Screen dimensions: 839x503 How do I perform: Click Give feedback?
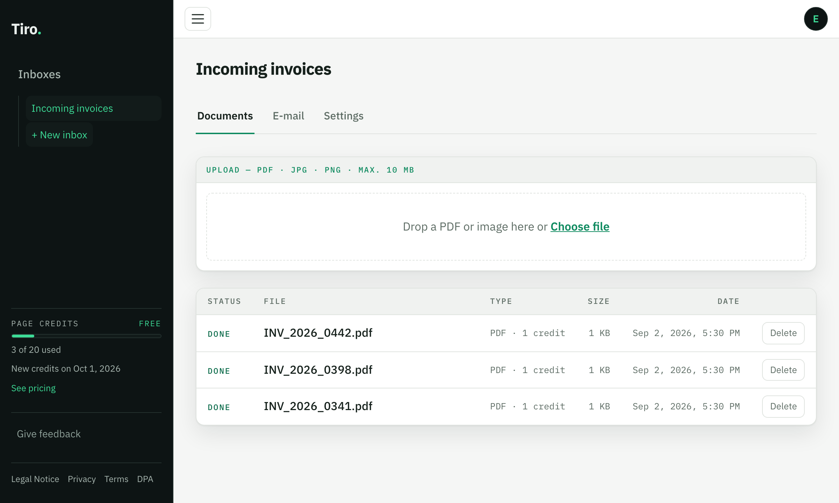point(49,434)
